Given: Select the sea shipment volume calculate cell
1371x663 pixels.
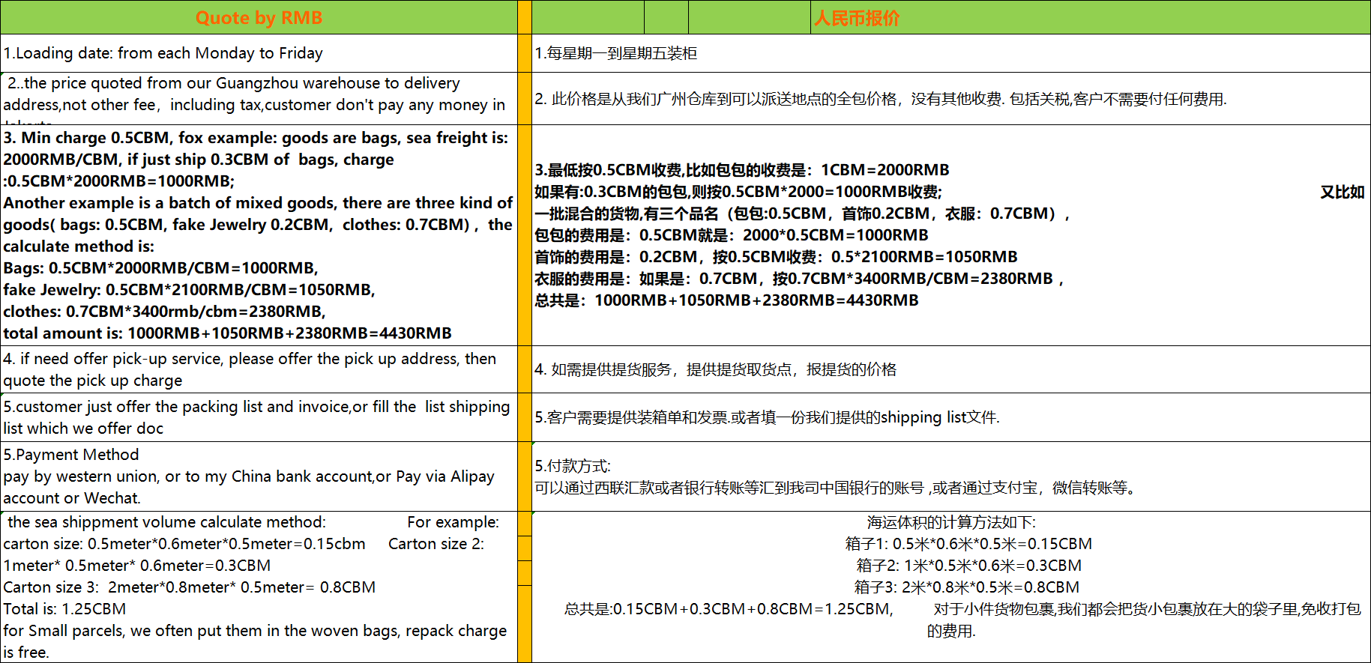Looking at the screenshot, I should pos(259,587).
